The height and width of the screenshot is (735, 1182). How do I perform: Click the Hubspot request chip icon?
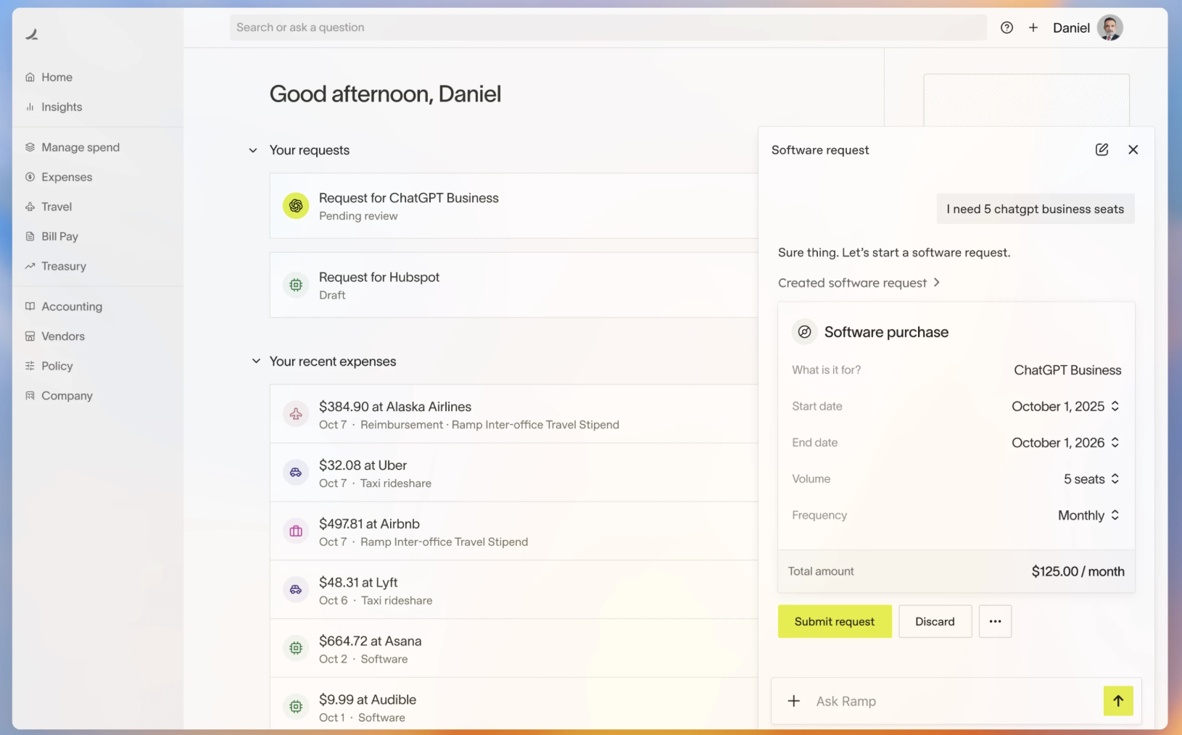(x=296, y=285)
